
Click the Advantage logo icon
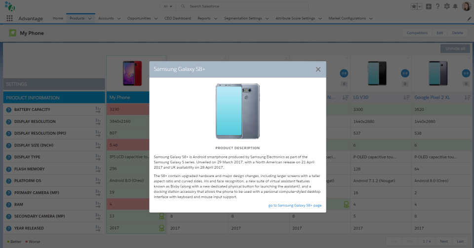10,6
